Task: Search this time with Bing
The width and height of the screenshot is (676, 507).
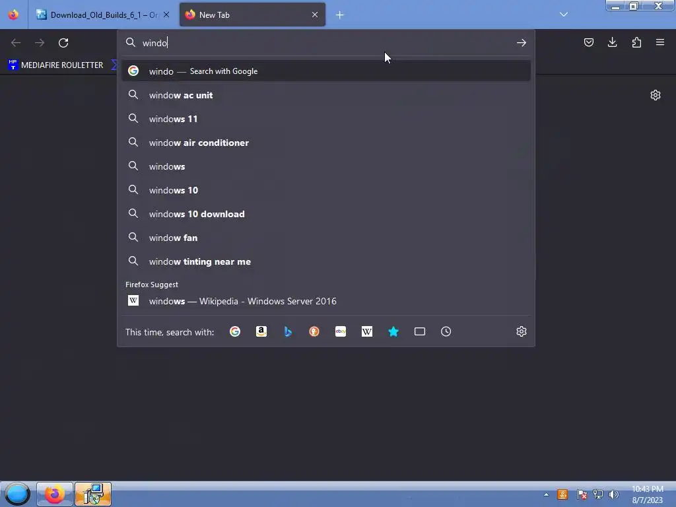Action: click(x=288, y=331)
